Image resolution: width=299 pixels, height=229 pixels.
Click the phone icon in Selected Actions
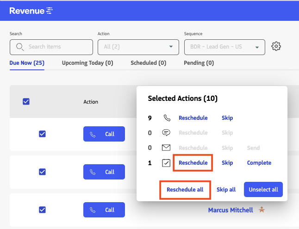167,118
